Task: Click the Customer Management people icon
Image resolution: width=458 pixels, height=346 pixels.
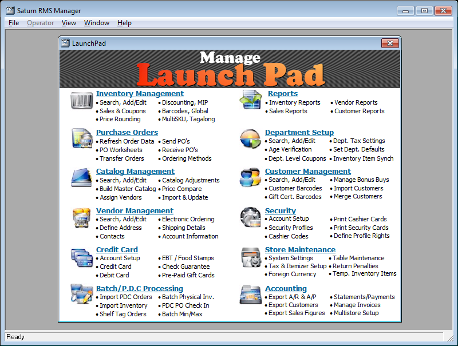Action: coord(250,177)
